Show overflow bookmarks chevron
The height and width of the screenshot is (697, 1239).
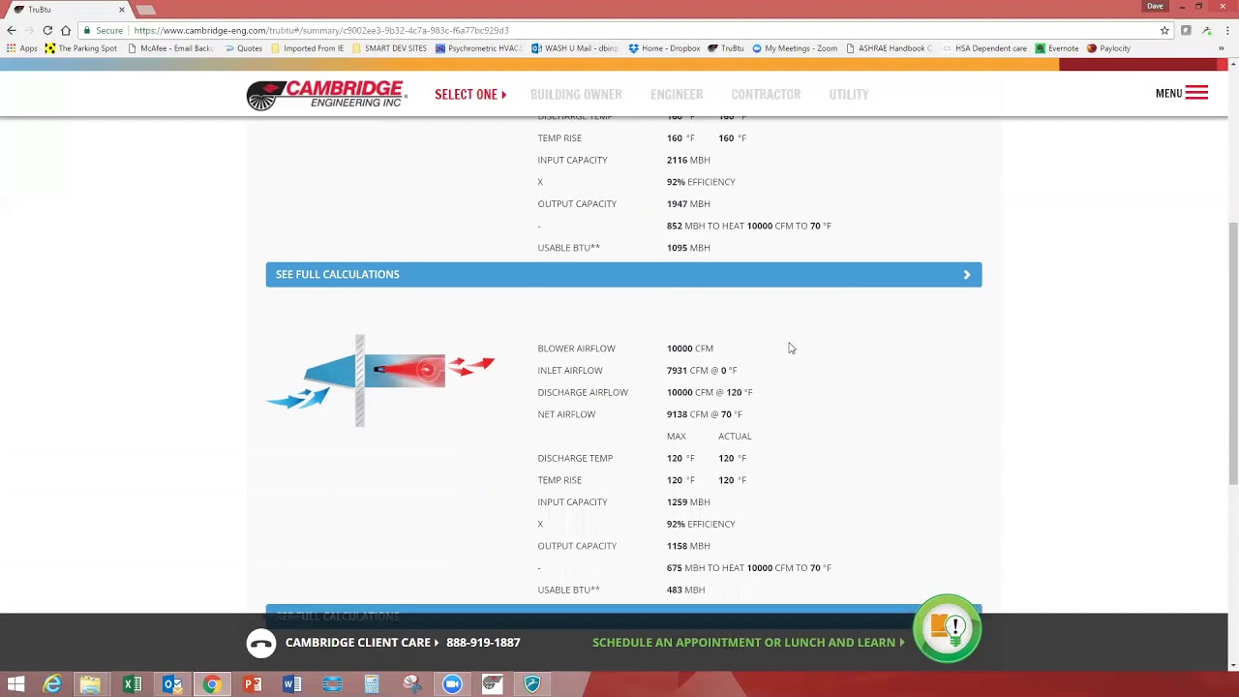[1222, 48]
